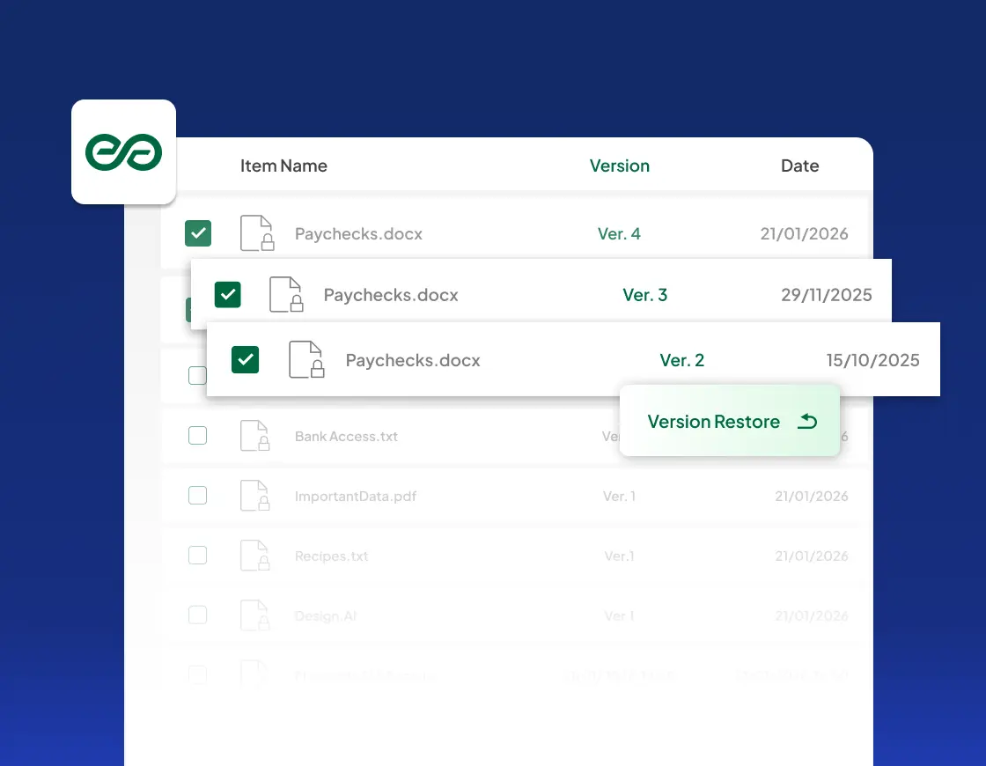Click the file icon beside ImportantData.pdf
The image size is (986, 766).
tap(256, 496)
